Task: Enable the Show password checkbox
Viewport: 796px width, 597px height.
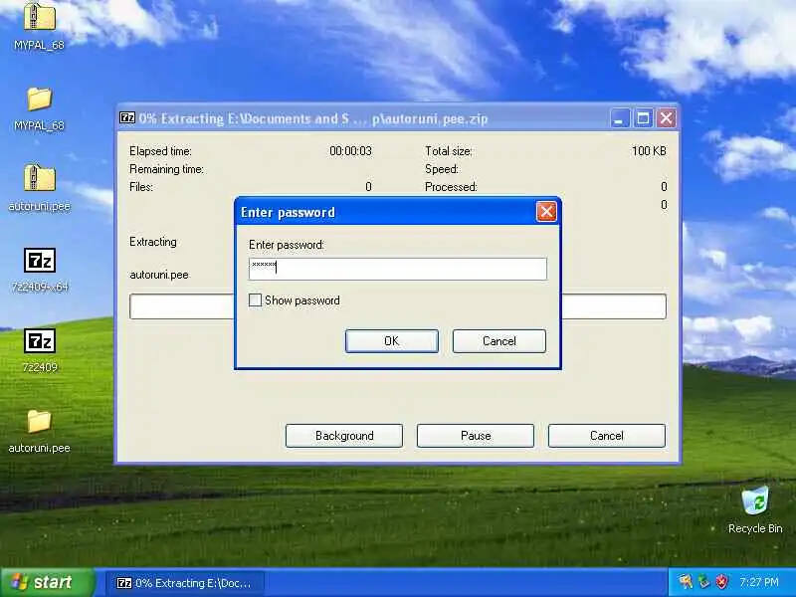Action: click(255, 300)
